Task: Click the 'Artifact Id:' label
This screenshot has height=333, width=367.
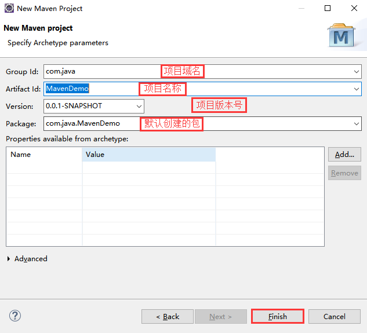Action: coord(23,89)
